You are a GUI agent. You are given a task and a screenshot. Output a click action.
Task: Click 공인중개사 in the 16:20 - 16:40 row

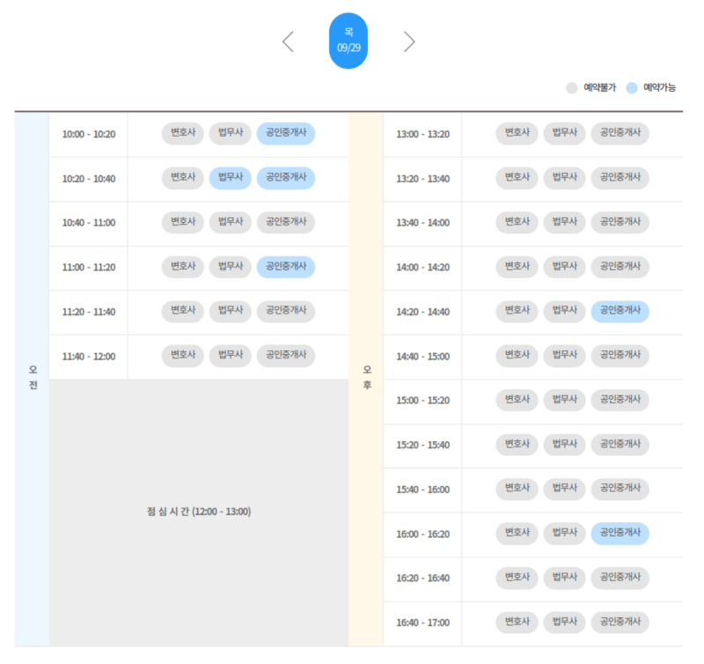tap(620, 578)
